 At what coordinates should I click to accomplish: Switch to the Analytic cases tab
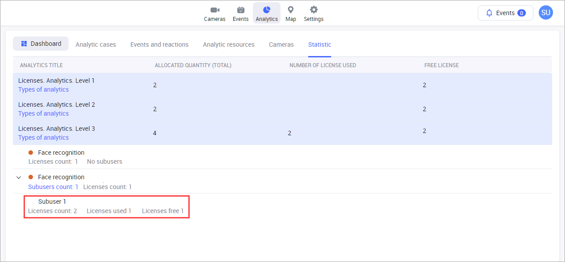[x=96, y=44]
